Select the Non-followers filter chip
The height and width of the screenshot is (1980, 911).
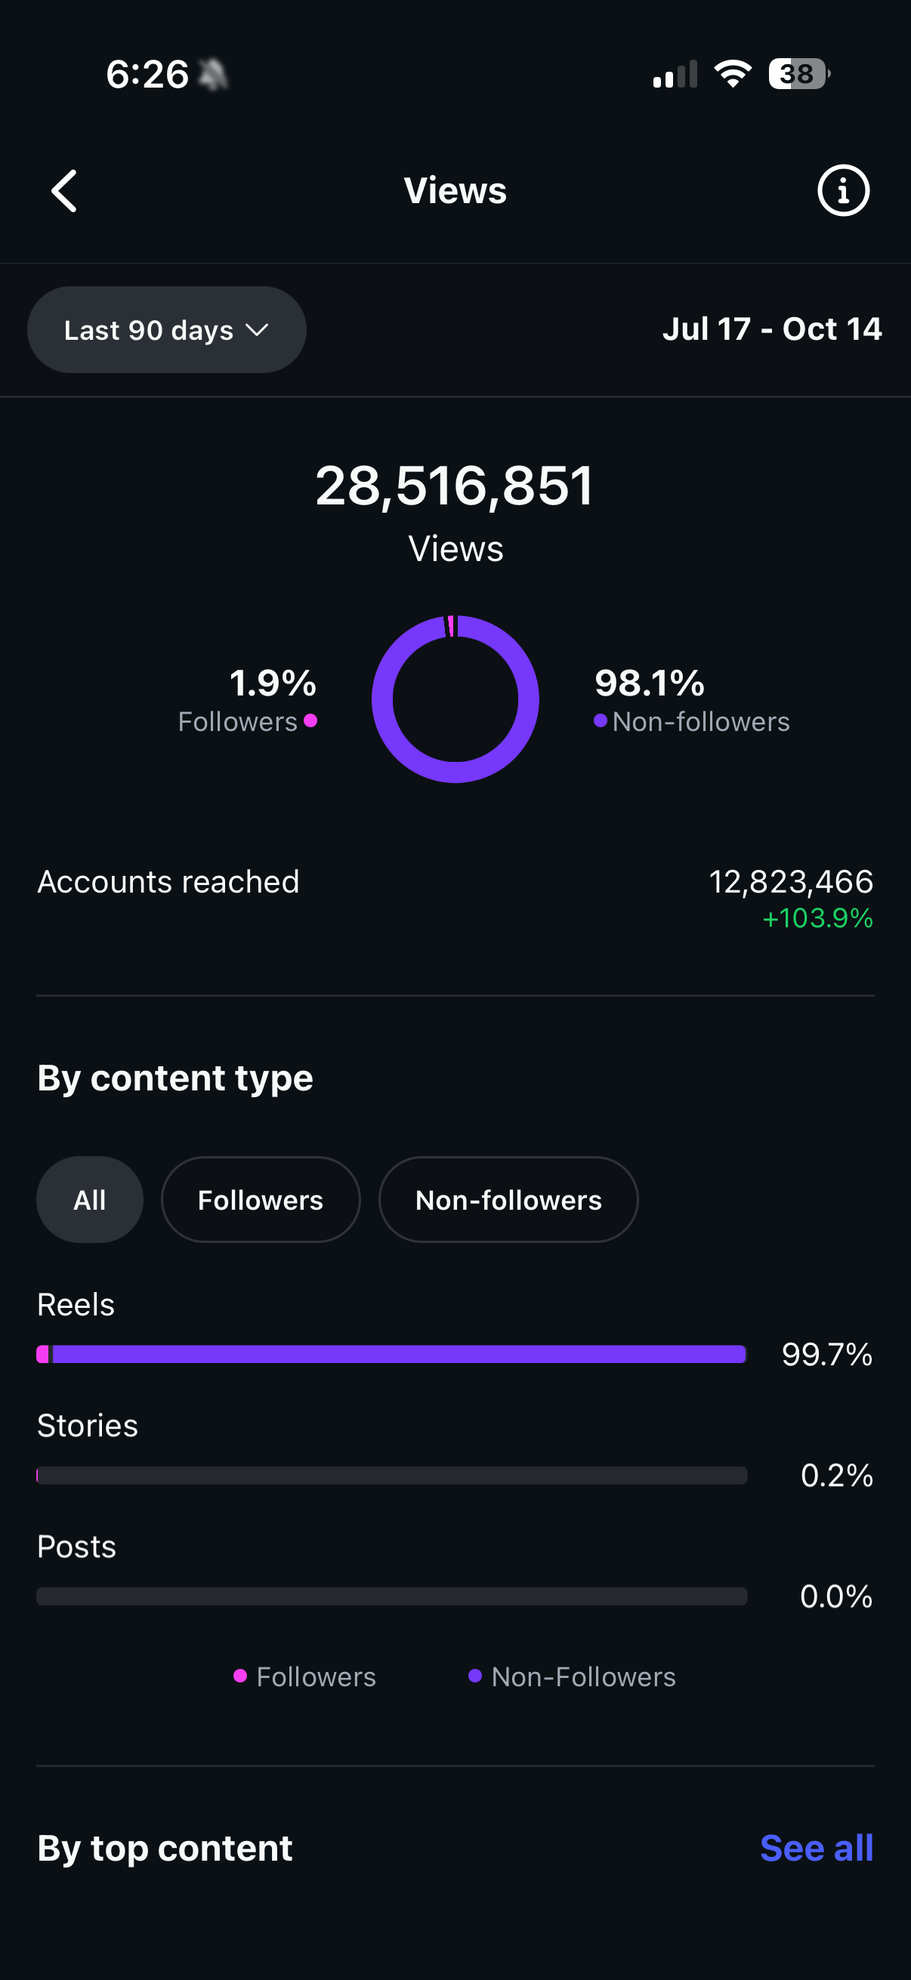[x=508, y=1199]
